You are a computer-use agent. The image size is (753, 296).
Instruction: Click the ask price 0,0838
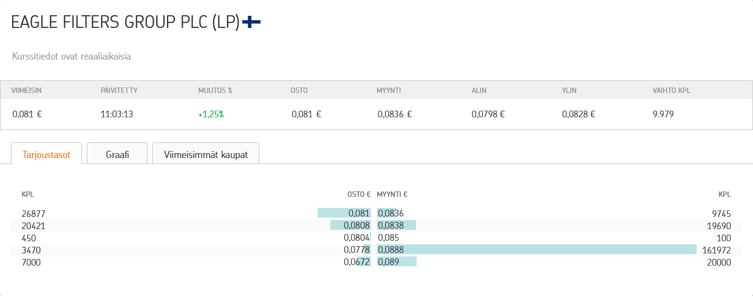coord(390,225)
